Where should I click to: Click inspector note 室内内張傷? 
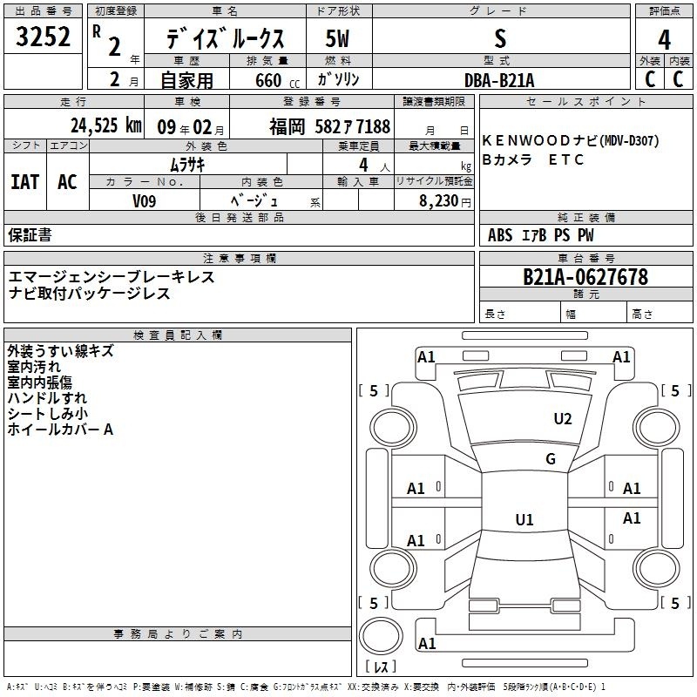(x=39, y=382)
